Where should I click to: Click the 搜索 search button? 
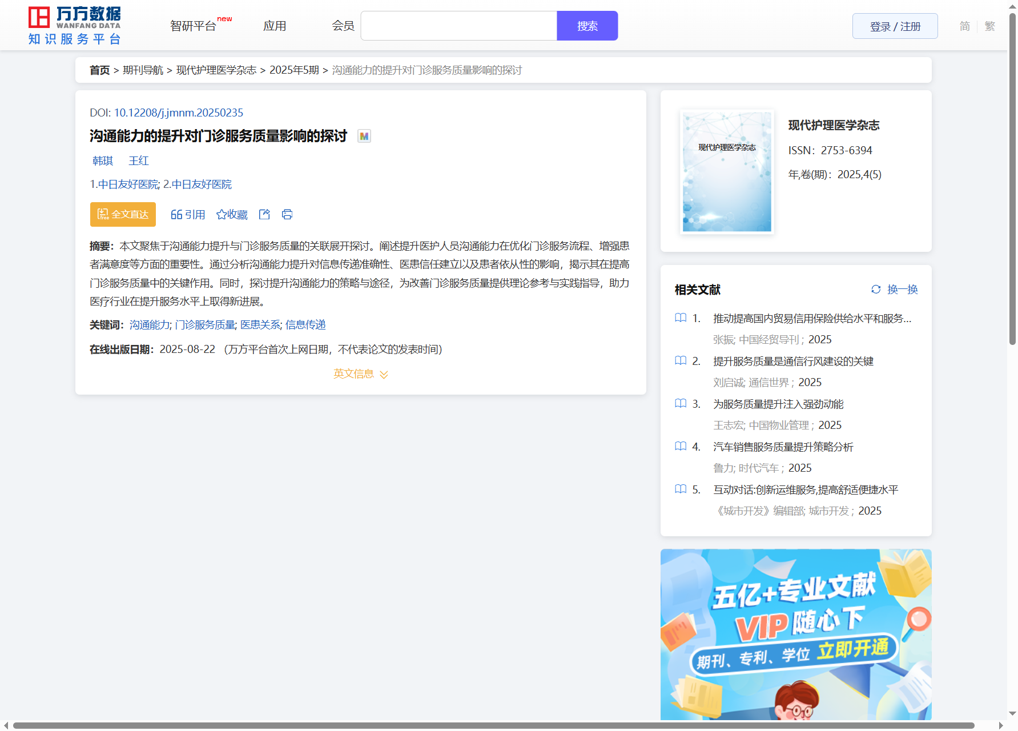point(587,26)
